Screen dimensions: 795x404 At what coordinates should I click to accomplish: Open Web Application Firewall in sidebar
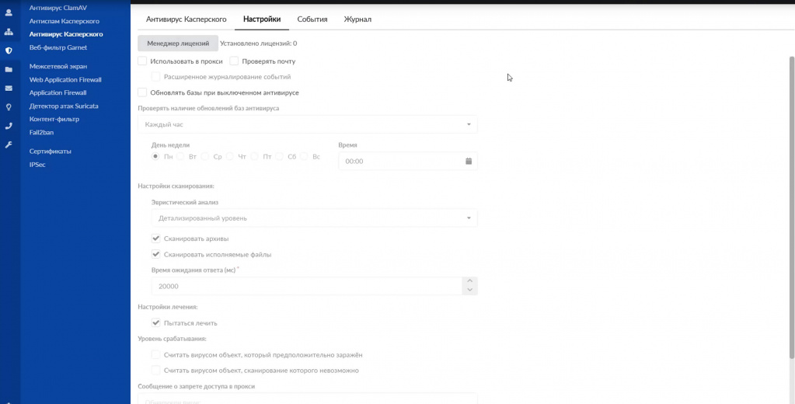click(x=65, y=79)
